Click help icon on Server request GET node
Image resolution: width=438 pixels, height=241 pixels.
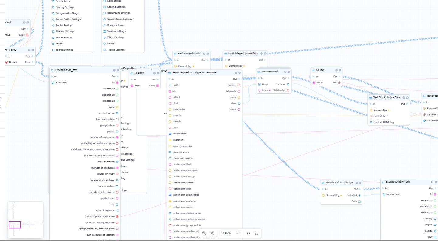point(236,73)
